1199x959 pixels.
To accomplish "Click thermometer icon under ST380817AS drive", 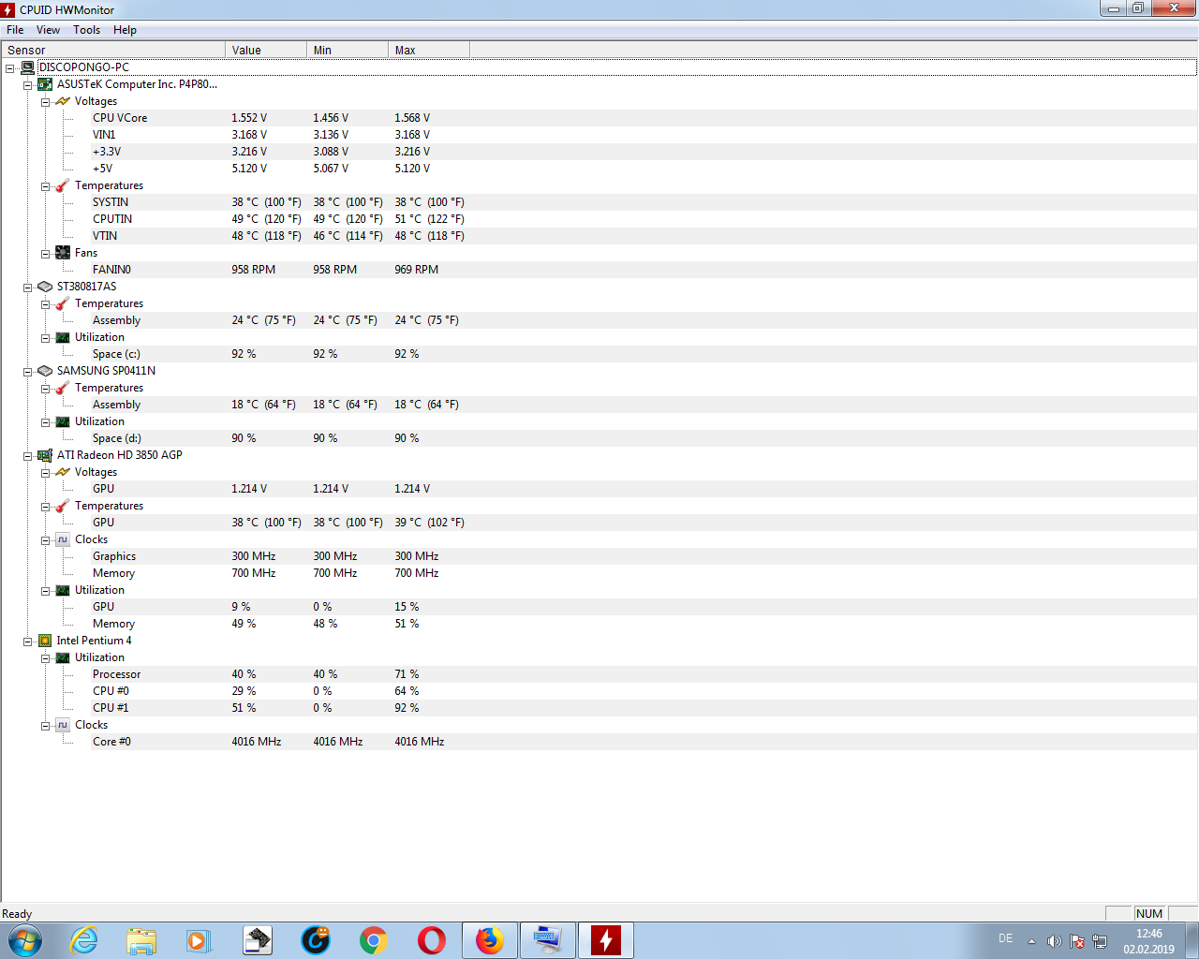I will (x=63, y=303).
